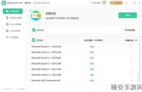Click status 完整 for Visual C++ 2010 x64
142x92 pixels.
(x=92, y=47)
